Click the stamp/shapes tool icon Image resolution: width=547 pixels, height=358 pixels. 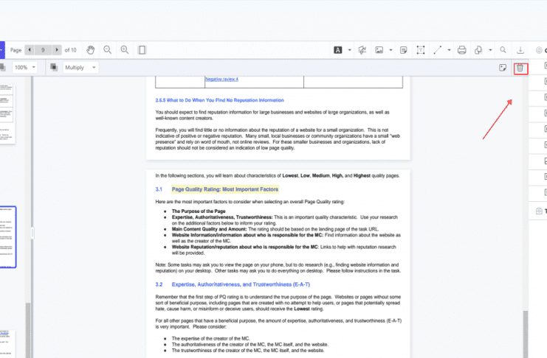click(478, 50)
